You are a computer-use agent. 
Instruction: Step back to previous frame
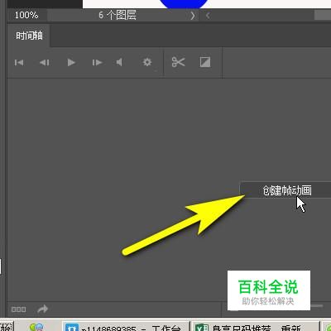coord(45,63)
